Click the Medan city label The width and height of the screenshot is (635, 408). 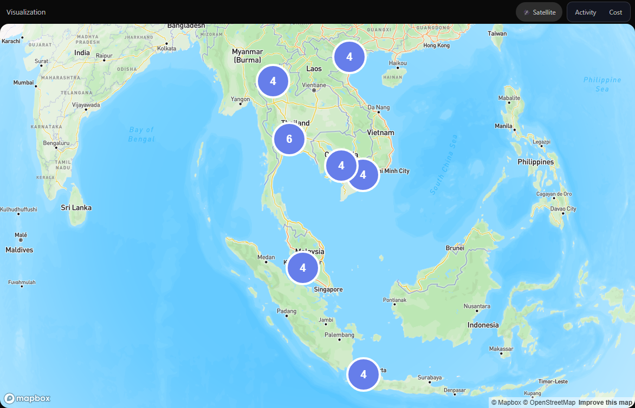click(x=266, y=257)
